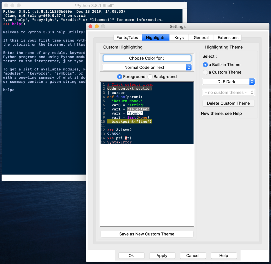
Task: Enable a Built-in Theme option
Action: click(x=205, y=65)
